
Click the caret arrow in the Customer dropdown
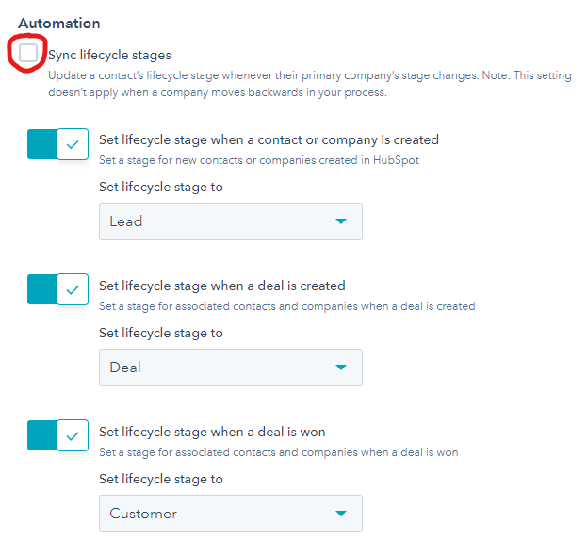click(x=341, y=514)
